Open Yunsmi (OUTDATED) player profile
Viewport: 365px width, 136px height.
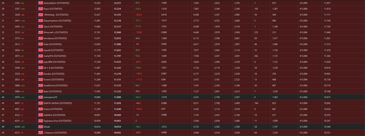(x=54, y=80)
